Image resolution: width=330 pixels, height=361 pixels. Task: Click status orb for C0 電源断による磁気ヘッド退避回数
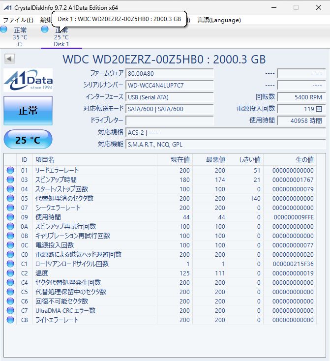coord(10,254)
